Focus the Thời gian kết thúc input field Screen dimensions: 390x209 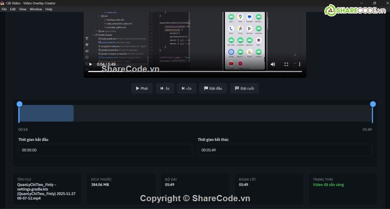click(x=285, y=150)
